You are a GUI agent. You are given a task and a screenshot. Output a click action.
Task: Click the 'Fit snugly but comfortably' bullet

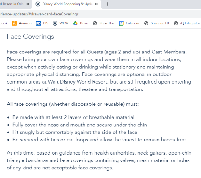pos(75,132)
